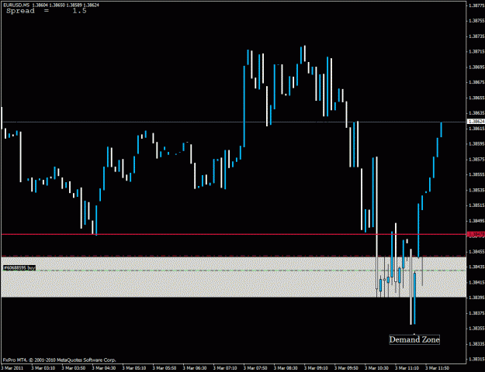The image size is (485, 372).
Task: Click the 1.38675 price axis label
Action: coord(476,82)
